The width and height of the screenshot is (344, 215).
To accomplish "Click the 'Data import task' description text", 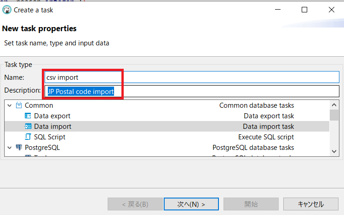I will 268,127.
